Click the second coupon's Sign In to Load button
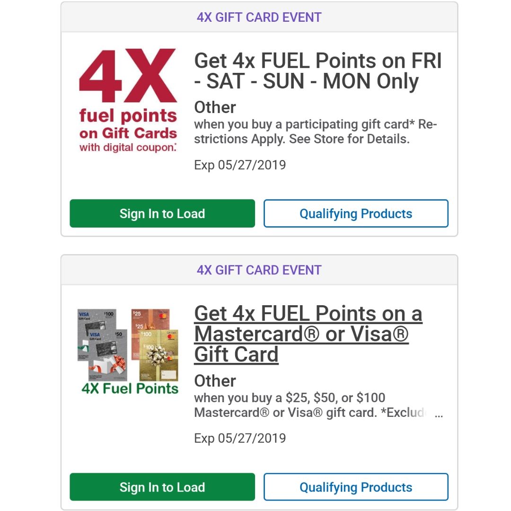The width and height of the screenshot is (511, 511). point(162,487)
